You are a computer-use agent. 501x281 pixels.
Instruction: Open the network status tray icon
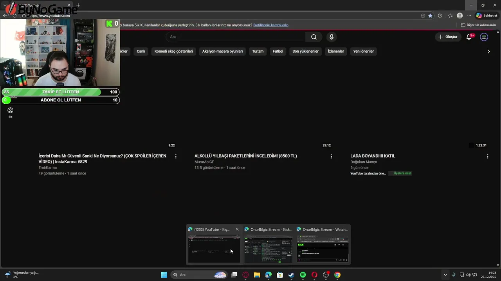(462, 275)
